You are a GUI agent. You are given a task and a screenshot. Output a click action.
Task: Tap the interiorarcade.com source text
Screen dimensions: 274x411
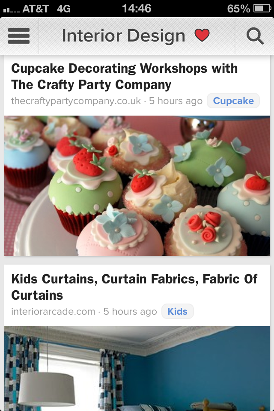click(53, 311)
